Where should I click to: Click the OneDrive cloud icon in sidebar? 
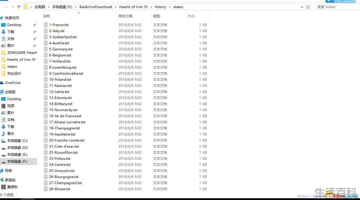click(2, 83)
